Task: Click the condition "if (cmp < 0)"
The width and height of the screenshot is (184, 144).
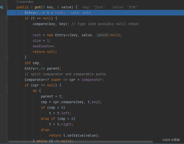Action: (x=53, y=107)
